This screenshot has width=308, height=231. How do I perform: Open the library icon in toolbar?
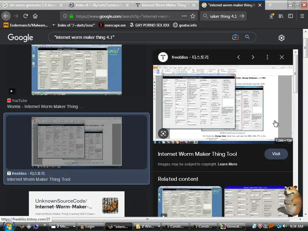(x=281, y=16)
